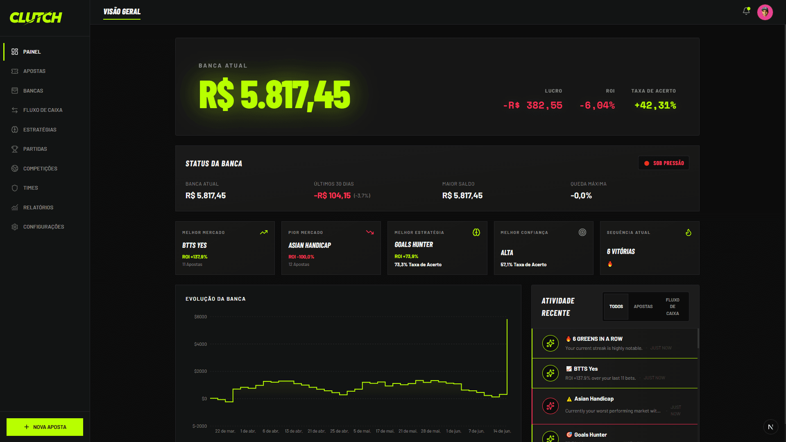Image resolution: width=786 pixels, height=442 pixels.
Task: Click Taxa de Acerto value +42,31%
Action: tap(655, 105)
